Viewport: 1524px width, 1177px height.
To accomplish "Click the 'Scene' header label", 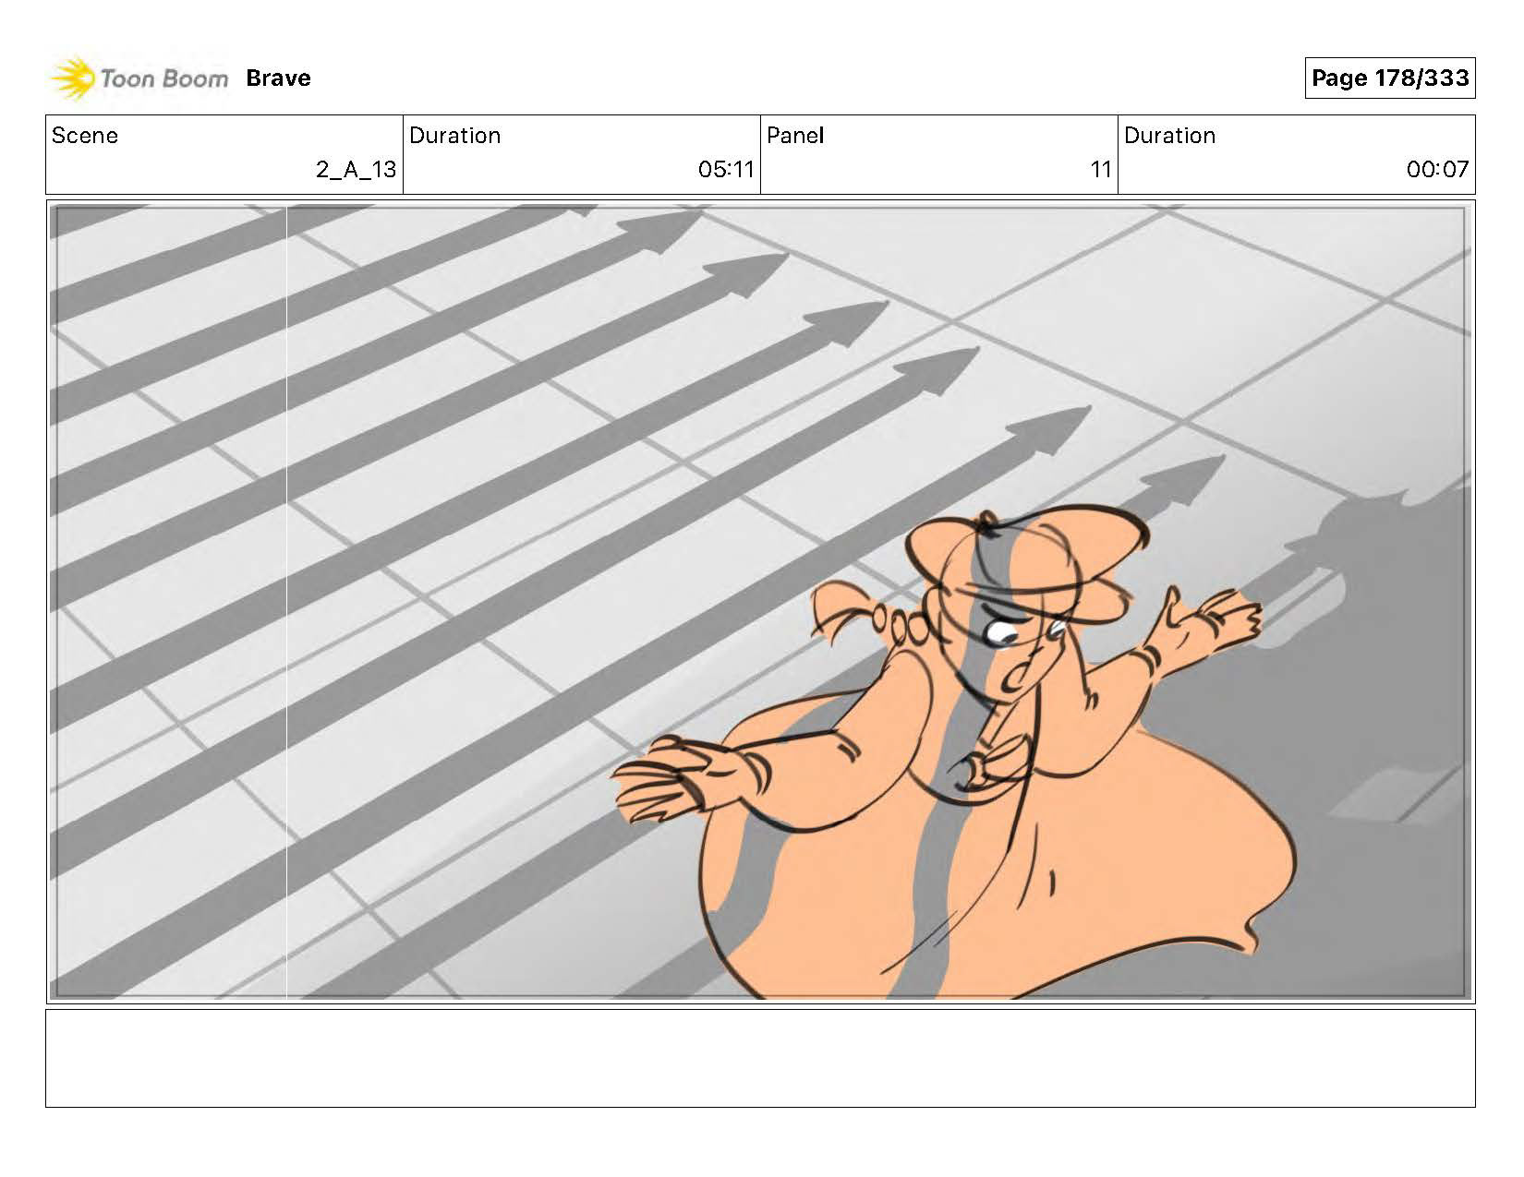I will pos(85,136).
